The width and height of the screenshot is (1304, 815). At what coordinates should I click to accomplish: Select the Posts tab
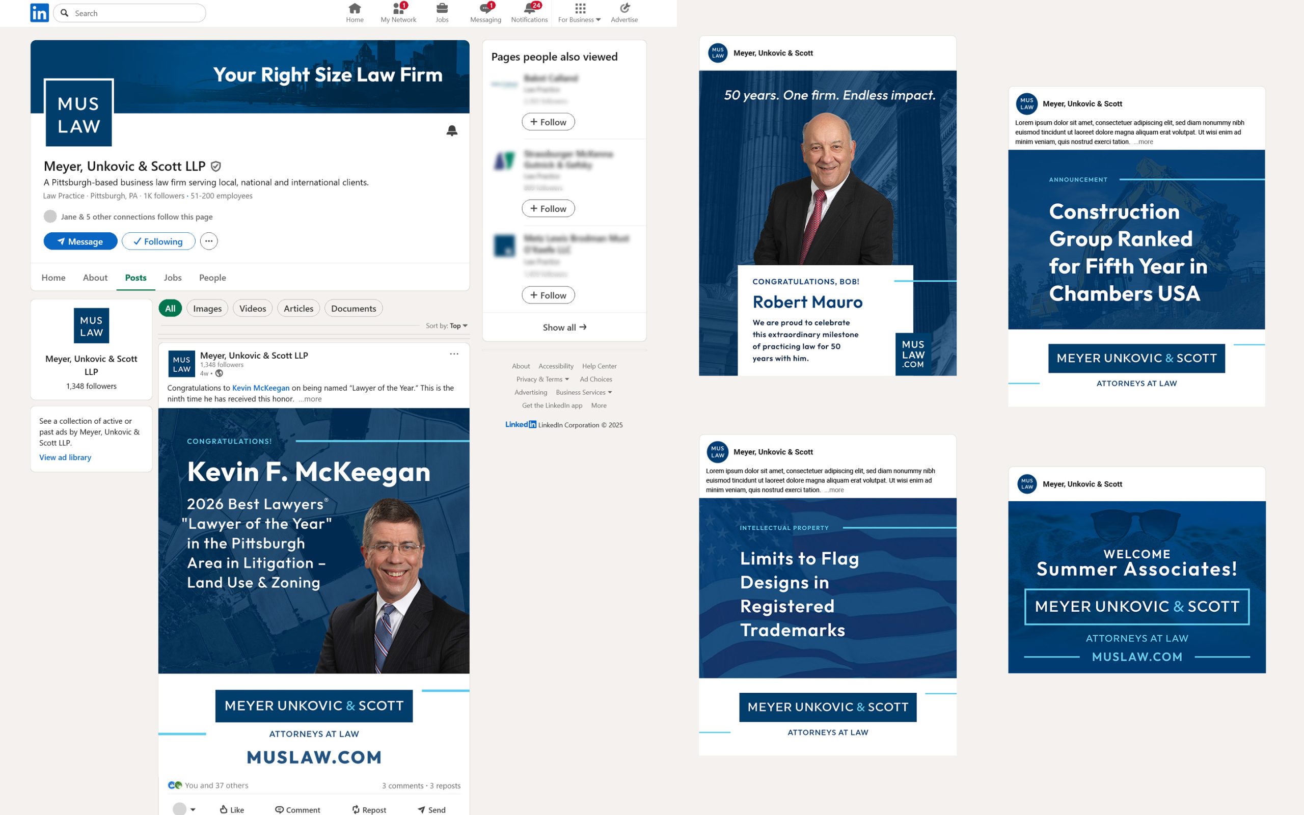(136, 278)
